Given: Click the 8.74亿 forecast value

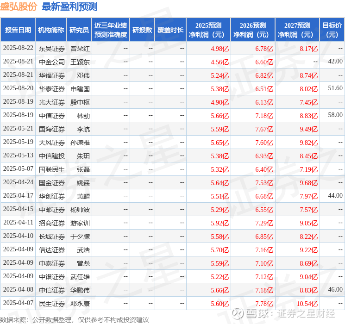Looking at the screenshot, I should 309,75.
